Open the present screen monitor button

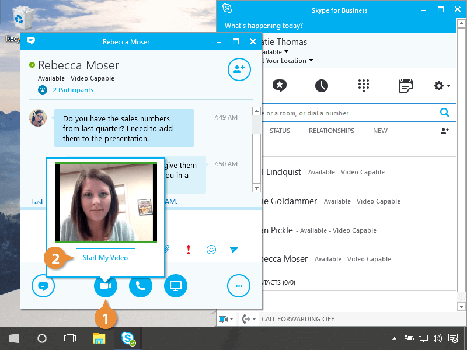pos(176,286)
